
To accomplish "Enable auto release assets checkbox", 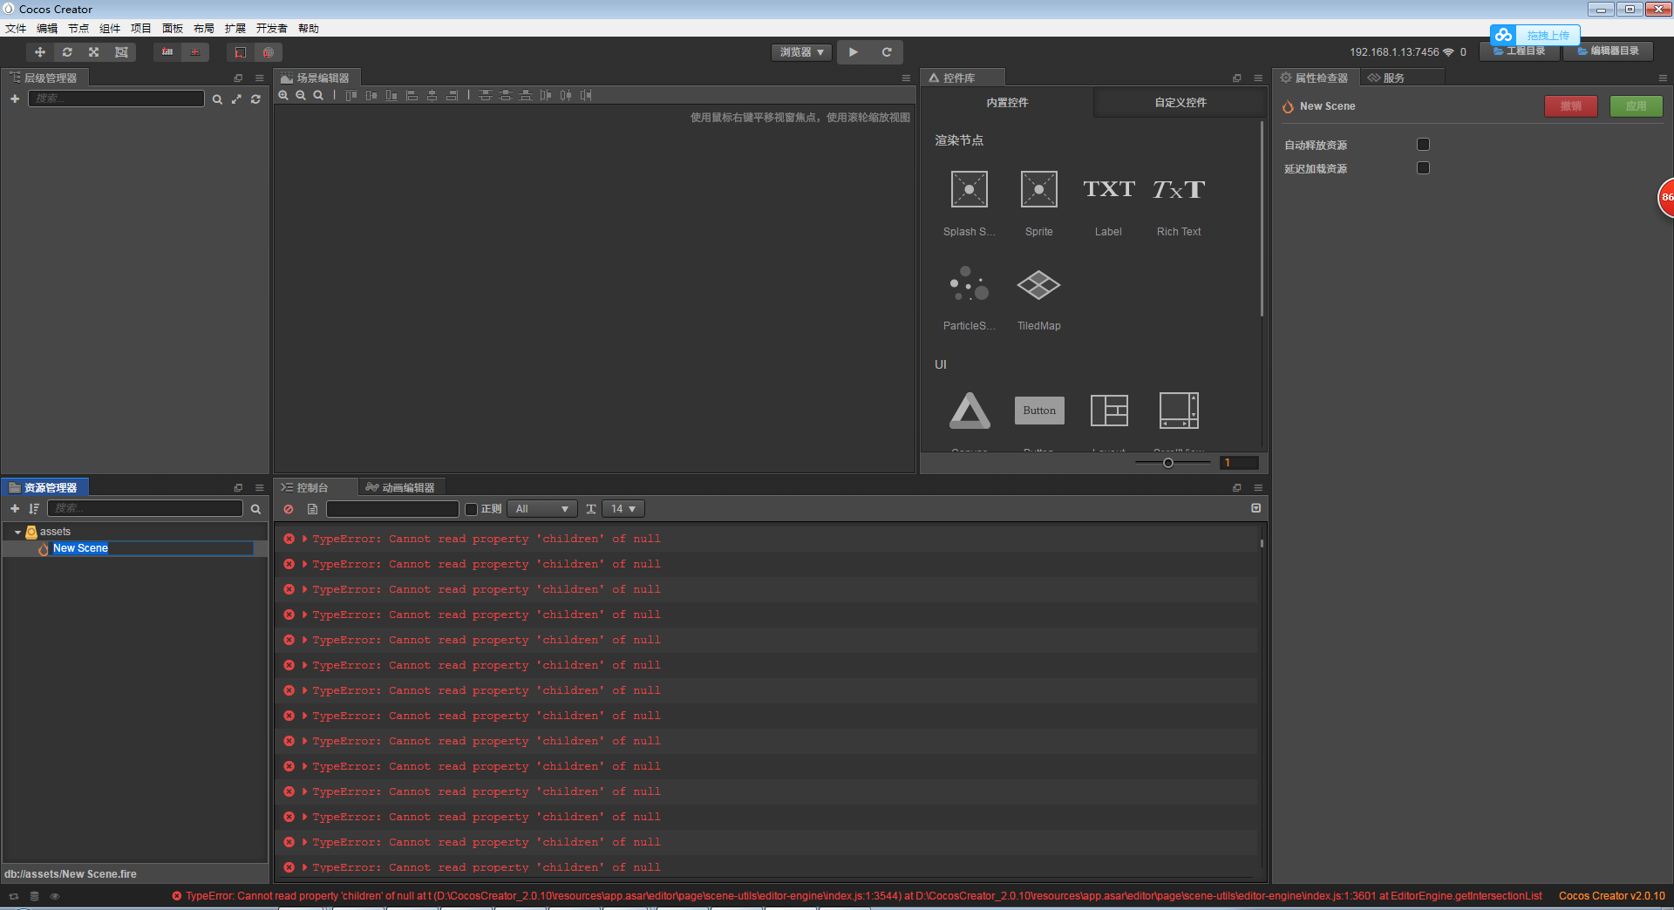I will pyautogui.click(x=1423, y=145).
